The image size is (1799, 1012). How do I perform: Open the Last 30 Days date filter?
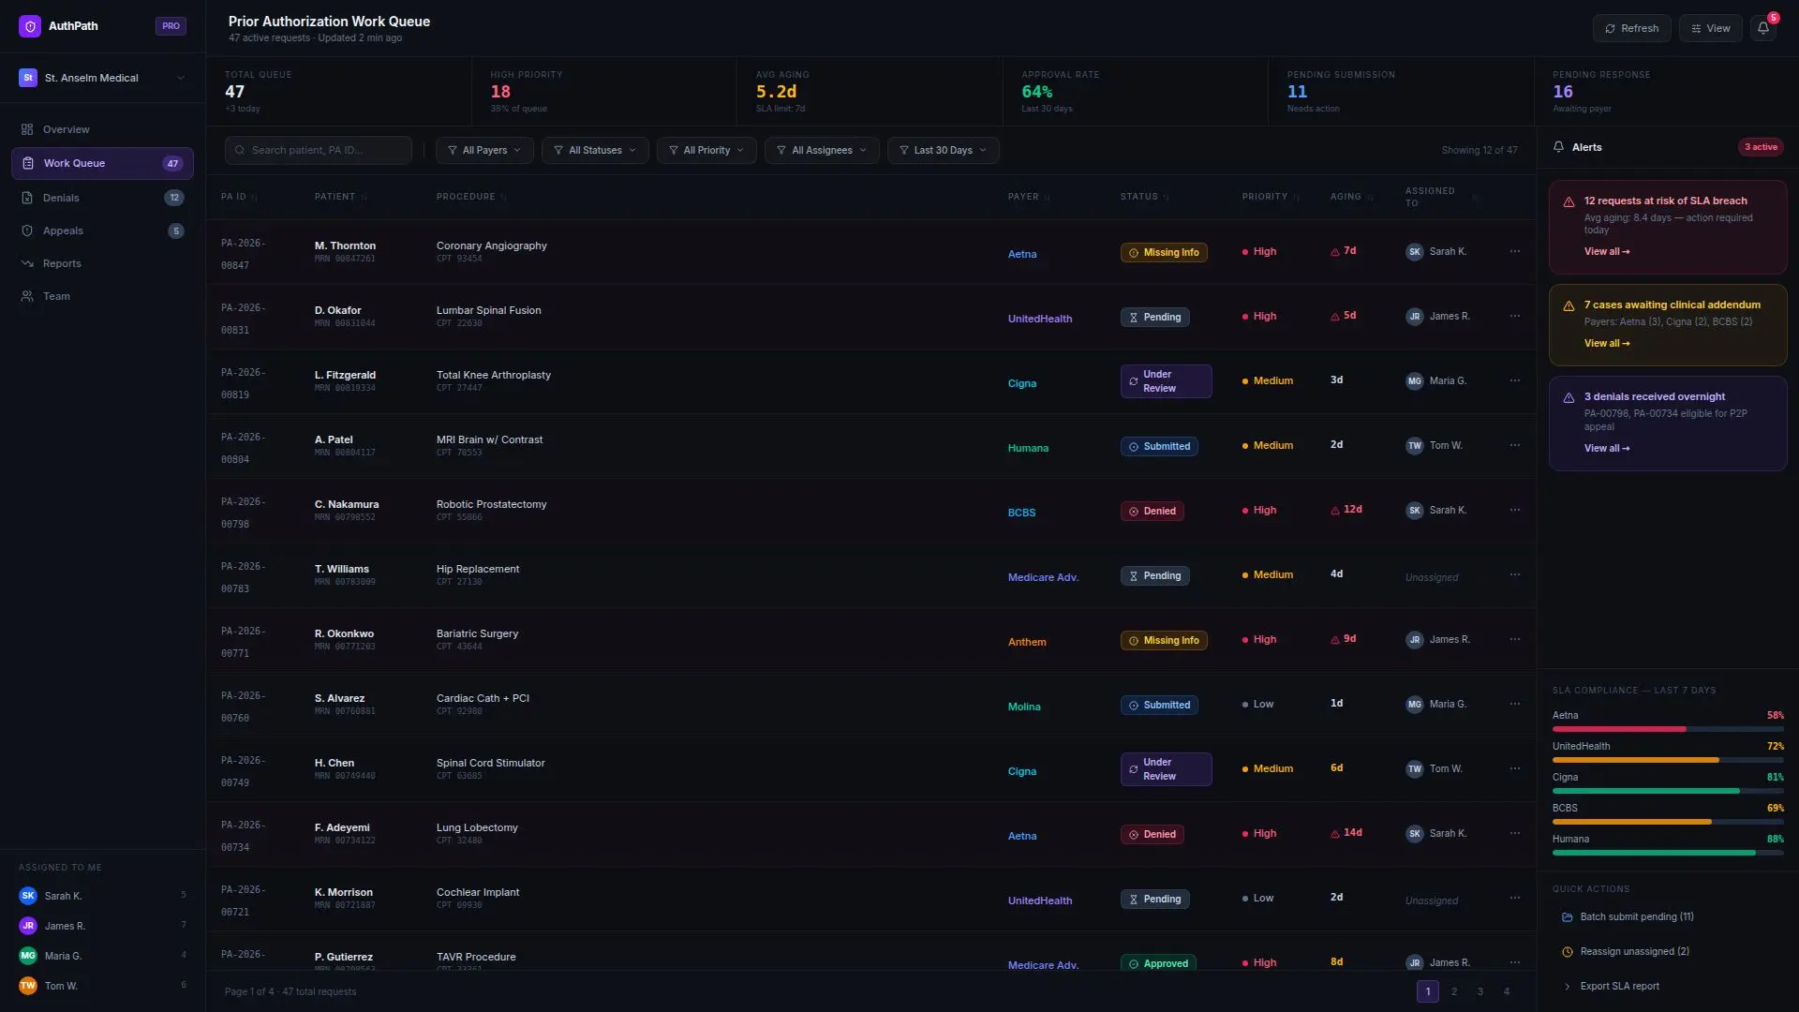click(x=943, y=150)
